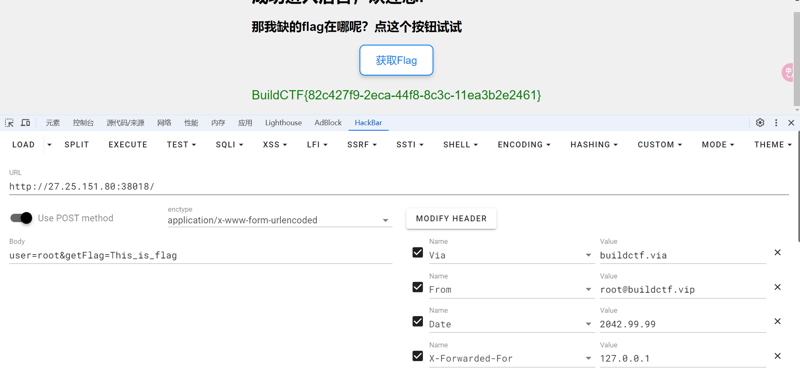Image resolution: width=800 pixels, height=372 pixels.
Task: Uncheck the X-Forwarded-For header checkbox
Action: (x=418, y=356)
